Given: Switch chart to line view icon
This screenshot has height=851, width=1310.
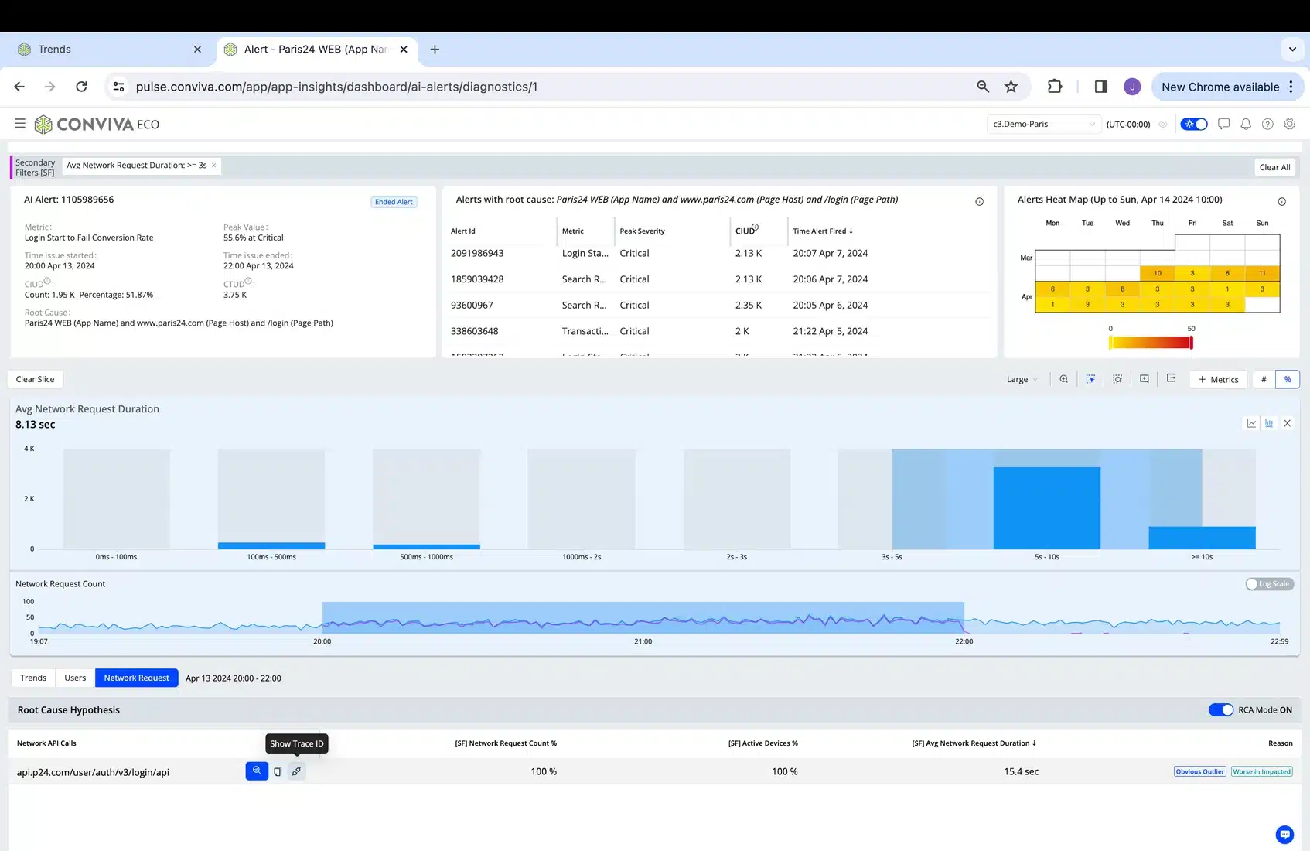Looking at the screenshot, I should click(1251, 423).
